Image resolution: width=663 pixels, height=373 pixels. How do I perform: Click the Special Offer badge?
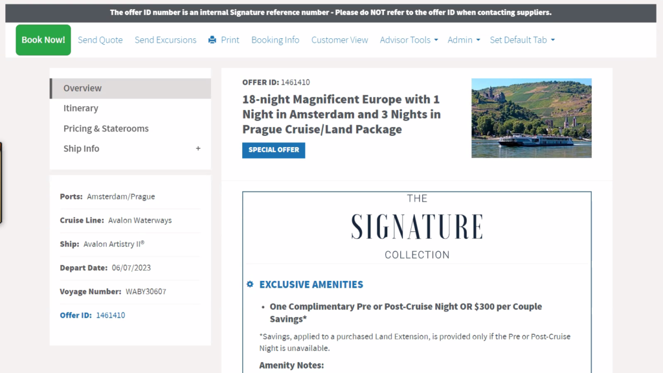273,150
